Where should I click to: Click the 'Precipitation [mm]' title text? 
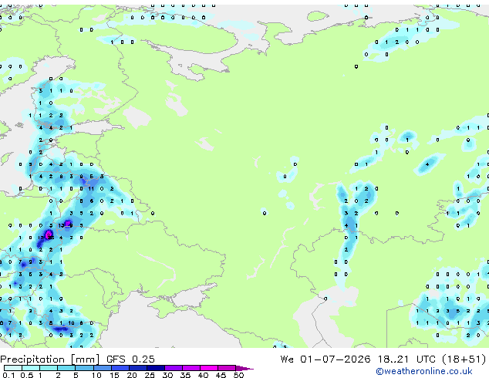tap(49, 359)
